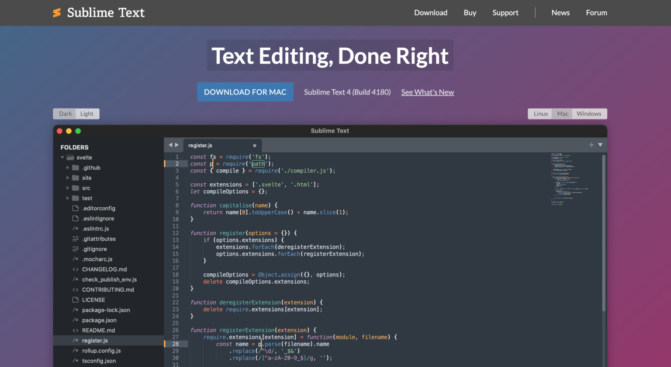Click the .editorconfig file icon

pyautogui.click(x=75, y=208)
